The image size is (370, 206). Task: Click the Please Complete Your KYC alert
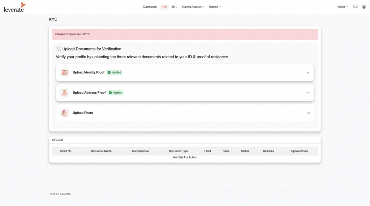[185, 34]
